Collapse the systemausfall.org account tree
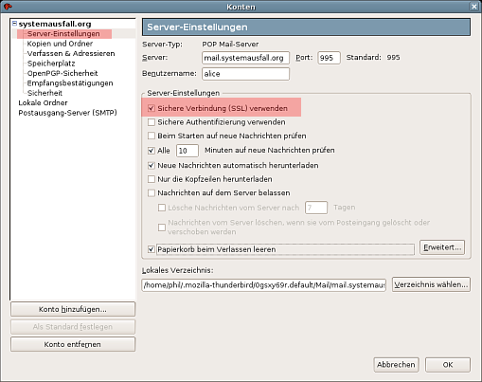482x382 pixels. (x=14, y=24)
